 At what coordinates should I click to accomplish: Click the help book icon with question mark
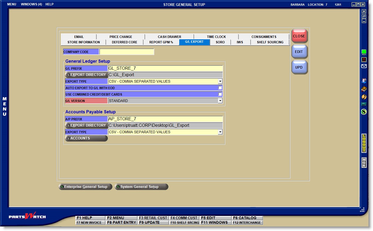364,80
